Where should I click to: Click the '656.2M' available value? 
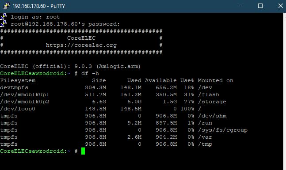[x=166, y=87]
